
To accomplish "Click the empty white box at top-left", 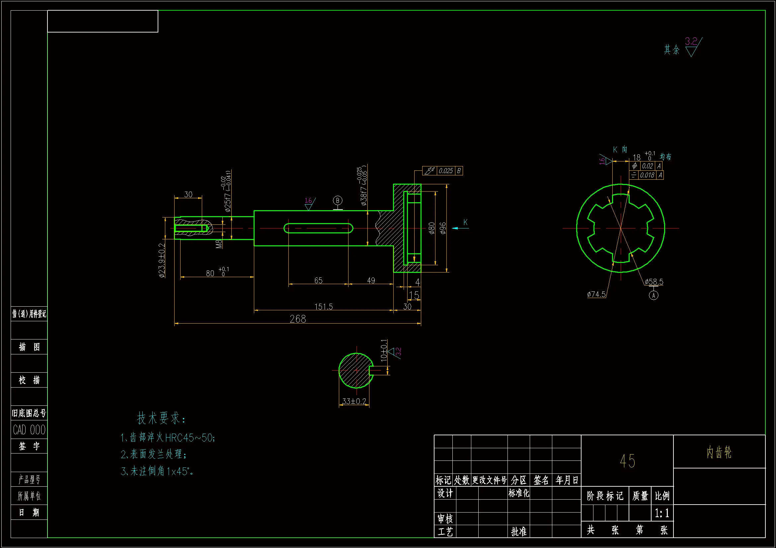I will click(103, 21).
